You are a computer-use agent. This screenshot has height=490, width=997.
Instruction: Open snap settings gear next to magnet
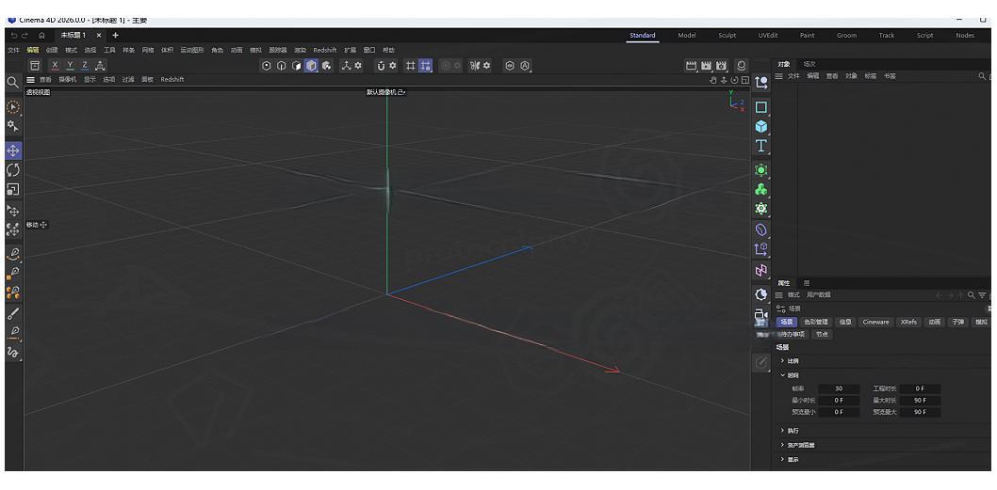[x=393, y=66]
